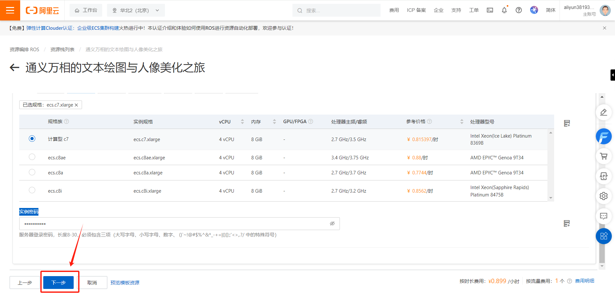Viewport: 615px width, 295px height.
Task: Click the back arrow beside page title
Action: [x=14, y=68]
